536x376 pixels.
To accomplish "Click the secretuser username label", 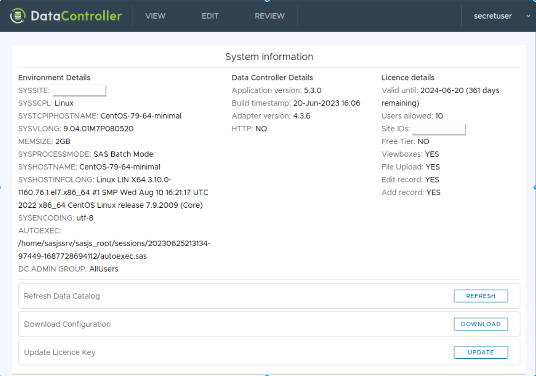I will point(493,16).
